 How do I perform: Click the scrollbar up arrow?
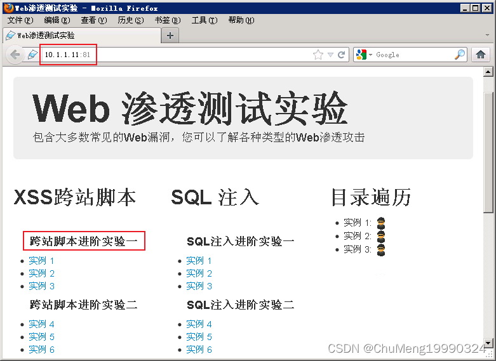(488, 72)
